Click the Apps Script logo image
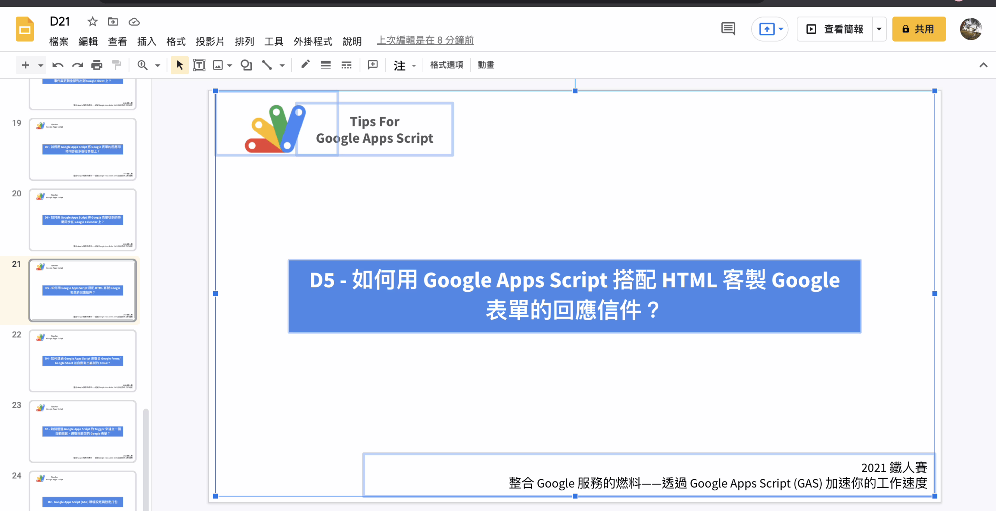Viewport: 996px width, 511px height. pos(275,128)
